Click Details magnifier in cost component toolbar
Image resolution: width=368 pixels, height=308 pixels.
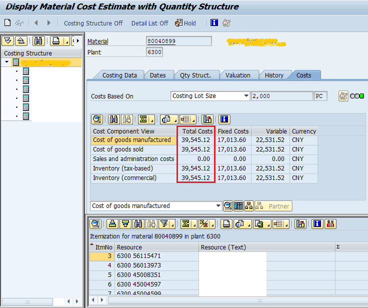pos(97,119)
